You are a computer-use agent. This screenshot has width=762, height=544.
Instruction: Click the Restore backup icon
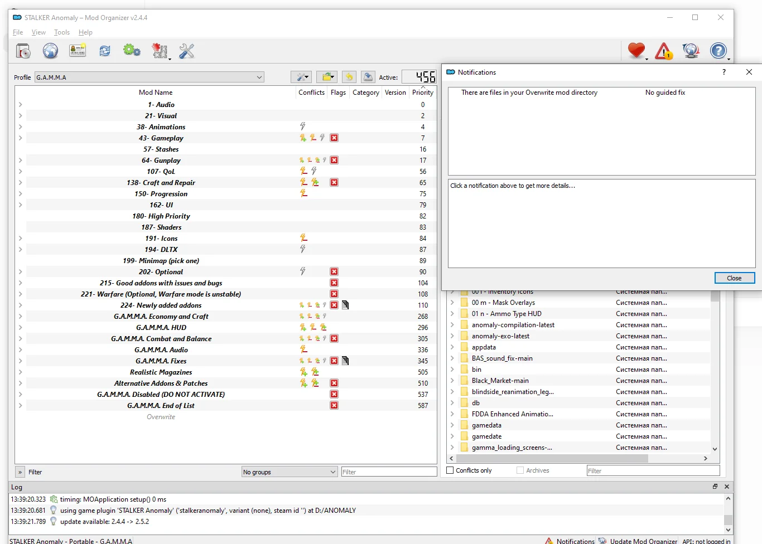(349, 77)
